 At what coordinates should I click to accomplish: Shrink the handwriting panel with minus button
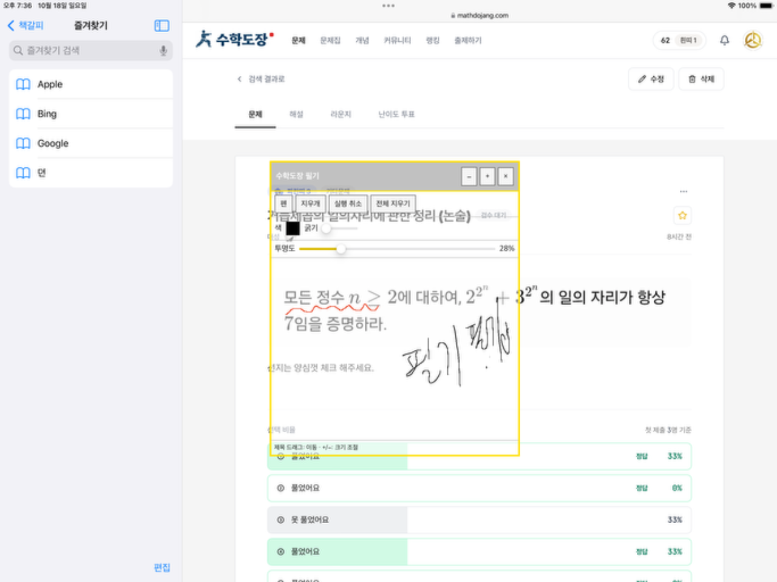point(469,176)
